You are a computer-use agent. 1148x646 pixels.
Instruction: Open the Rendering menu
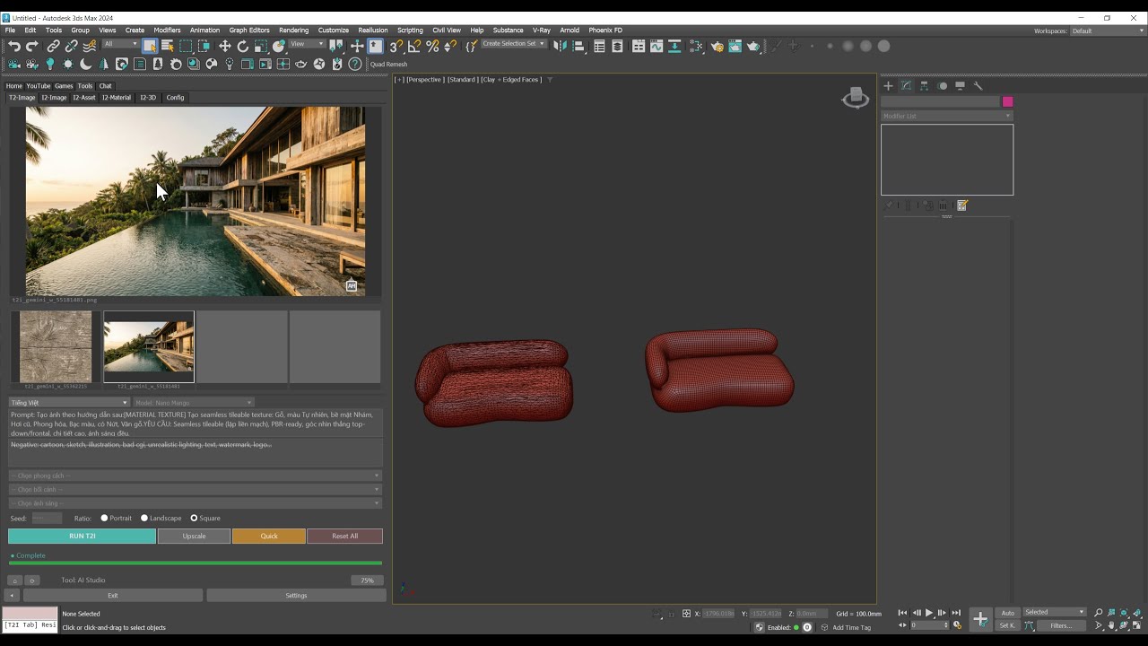(293, 30)
